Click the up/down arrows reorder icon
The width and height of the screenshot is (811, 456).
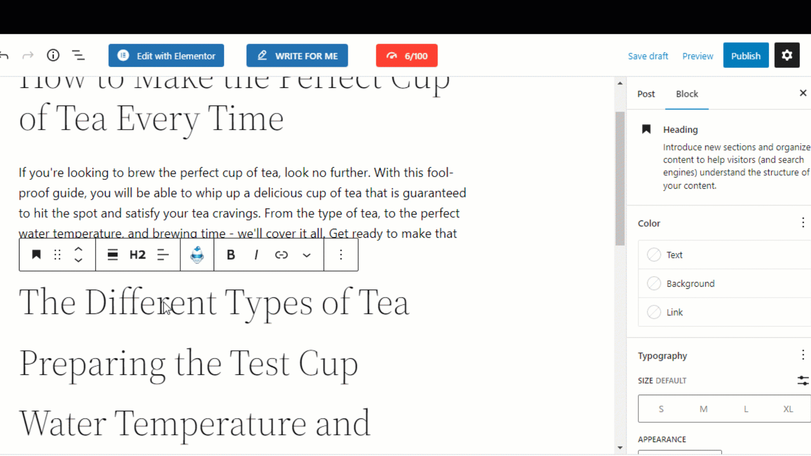pyautogui.click(x=78, y=255)
